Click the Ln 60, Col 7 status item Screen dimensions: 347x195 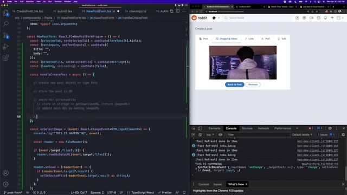pyautogui.click(x=79, y=193)
